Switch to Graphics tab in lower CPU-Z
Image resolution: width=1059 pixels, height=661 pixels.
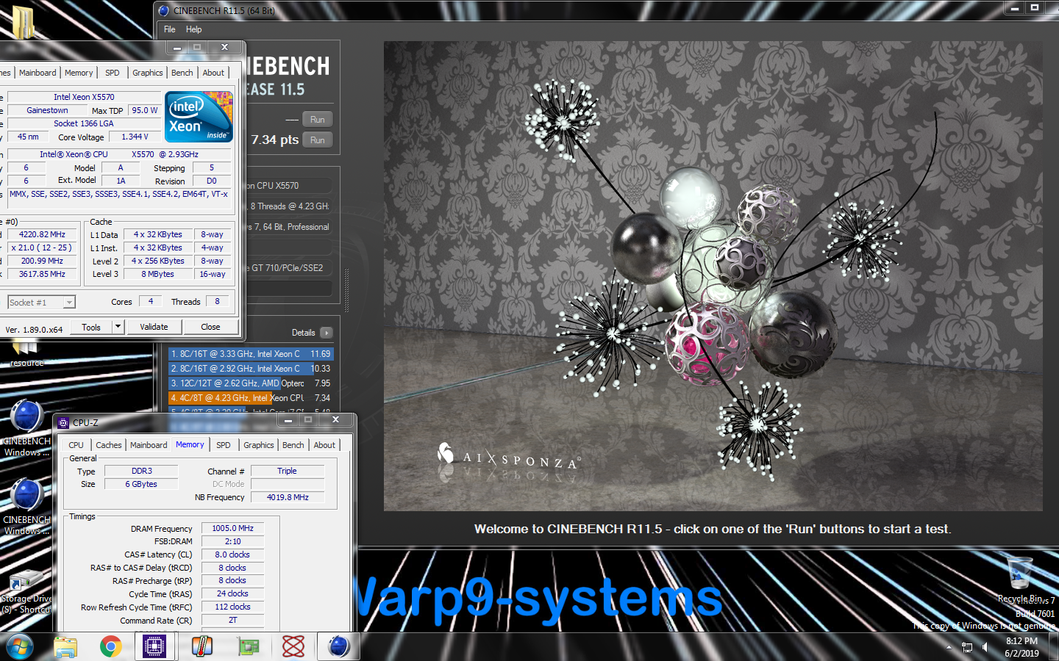click(259, 445)
